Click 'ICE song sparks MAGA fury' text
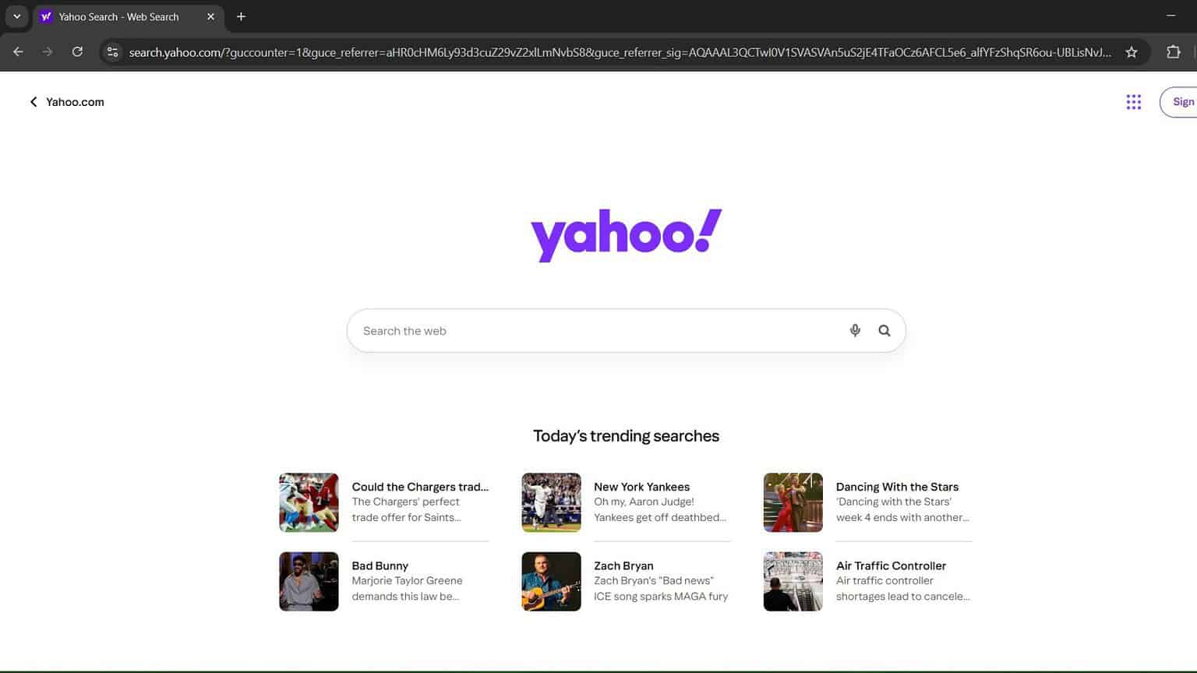The width and height of the screenshot is (1197, 673). (x=661, y=597)
